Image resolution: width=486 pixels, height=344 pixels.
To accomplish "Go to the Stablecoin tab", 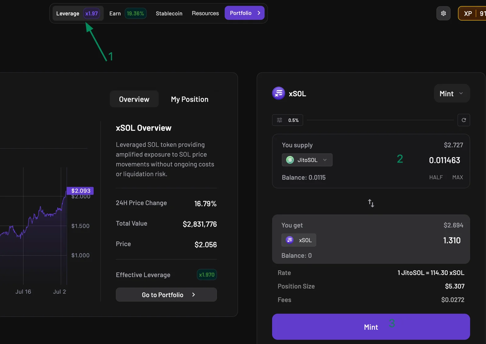I will [x=169, y=13].
